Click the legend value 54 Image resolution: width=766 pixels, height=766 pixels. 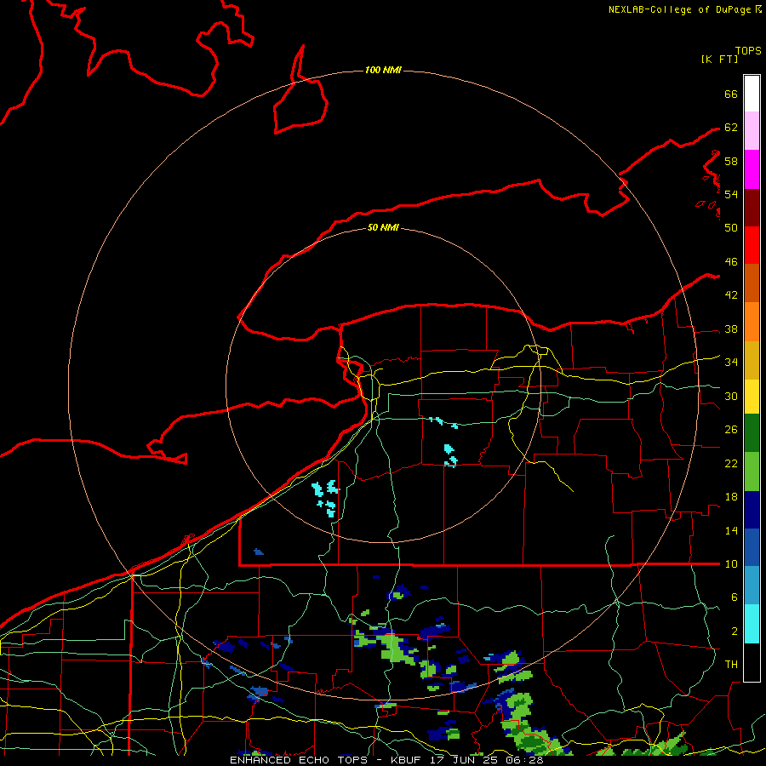point(731,194)
